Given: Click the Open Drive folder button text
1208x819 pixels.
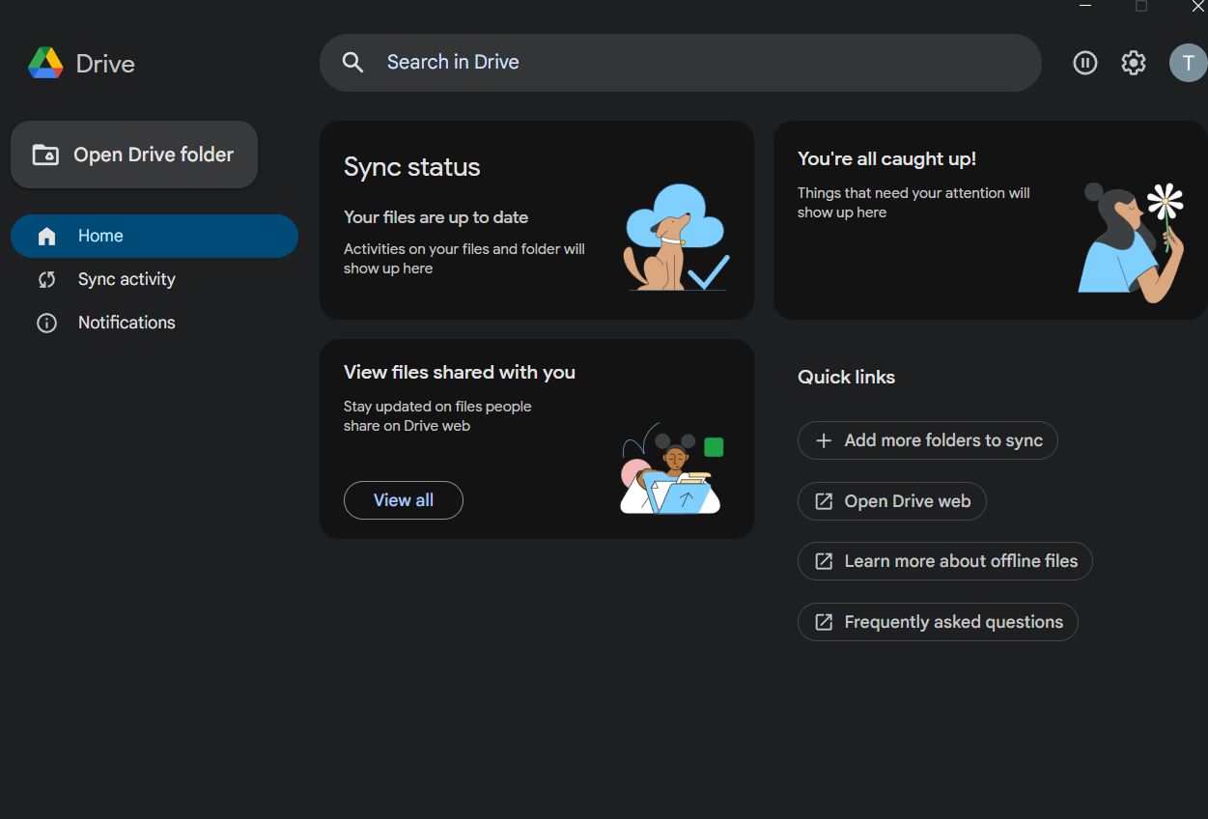Looking at the screenshot, I should (154, 155).
